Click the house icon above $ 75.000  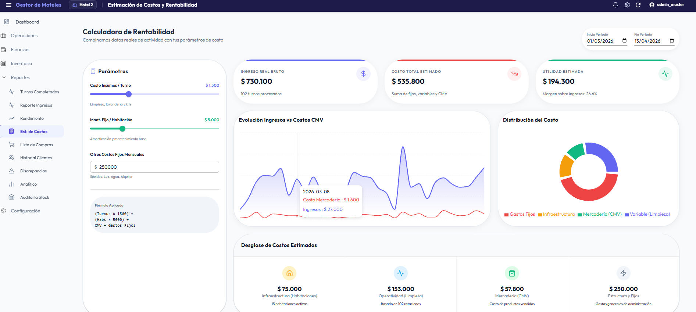289,273
